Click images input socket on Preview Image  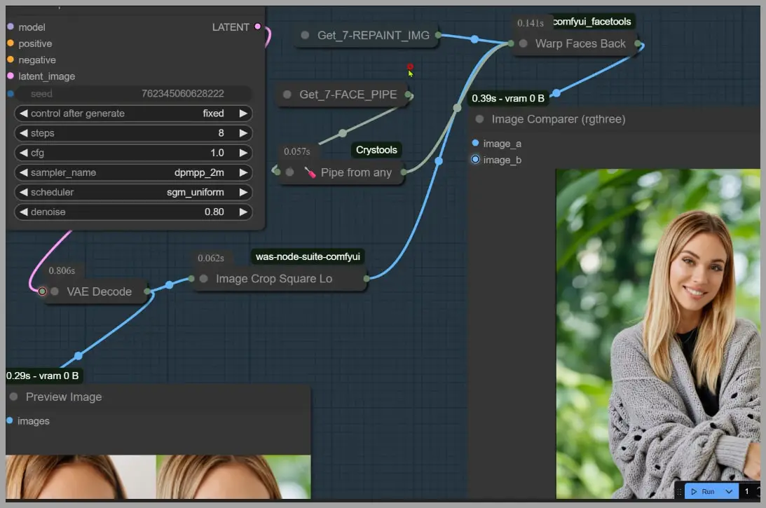click(10, 420)
